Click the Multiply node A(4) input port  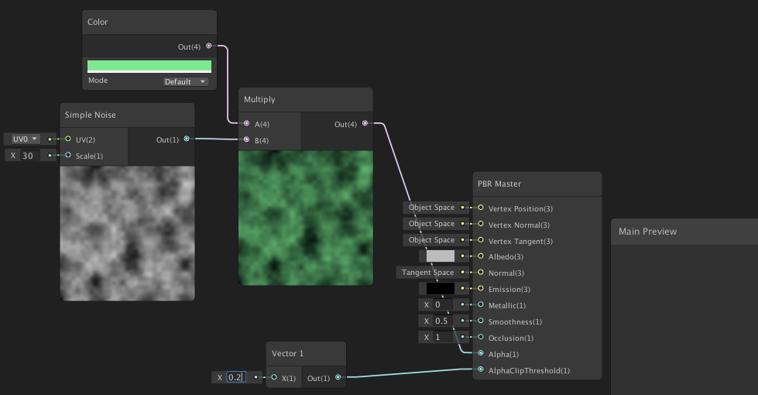pos(247,124)
